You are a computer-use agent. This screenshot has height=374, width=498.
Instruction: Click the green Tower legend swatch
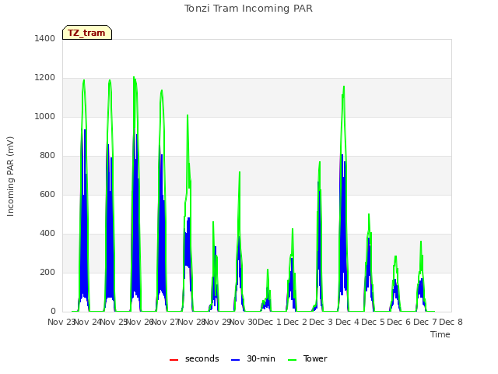(293, 360)
